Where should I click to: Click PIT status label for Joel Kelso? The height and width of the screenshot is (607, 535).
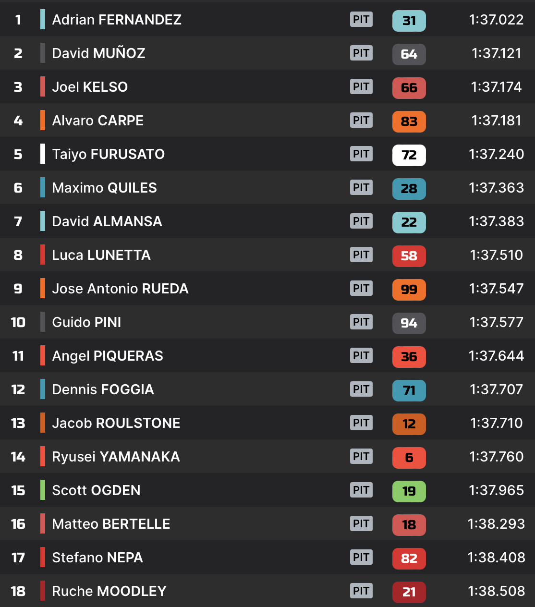(x=361, y=87)
